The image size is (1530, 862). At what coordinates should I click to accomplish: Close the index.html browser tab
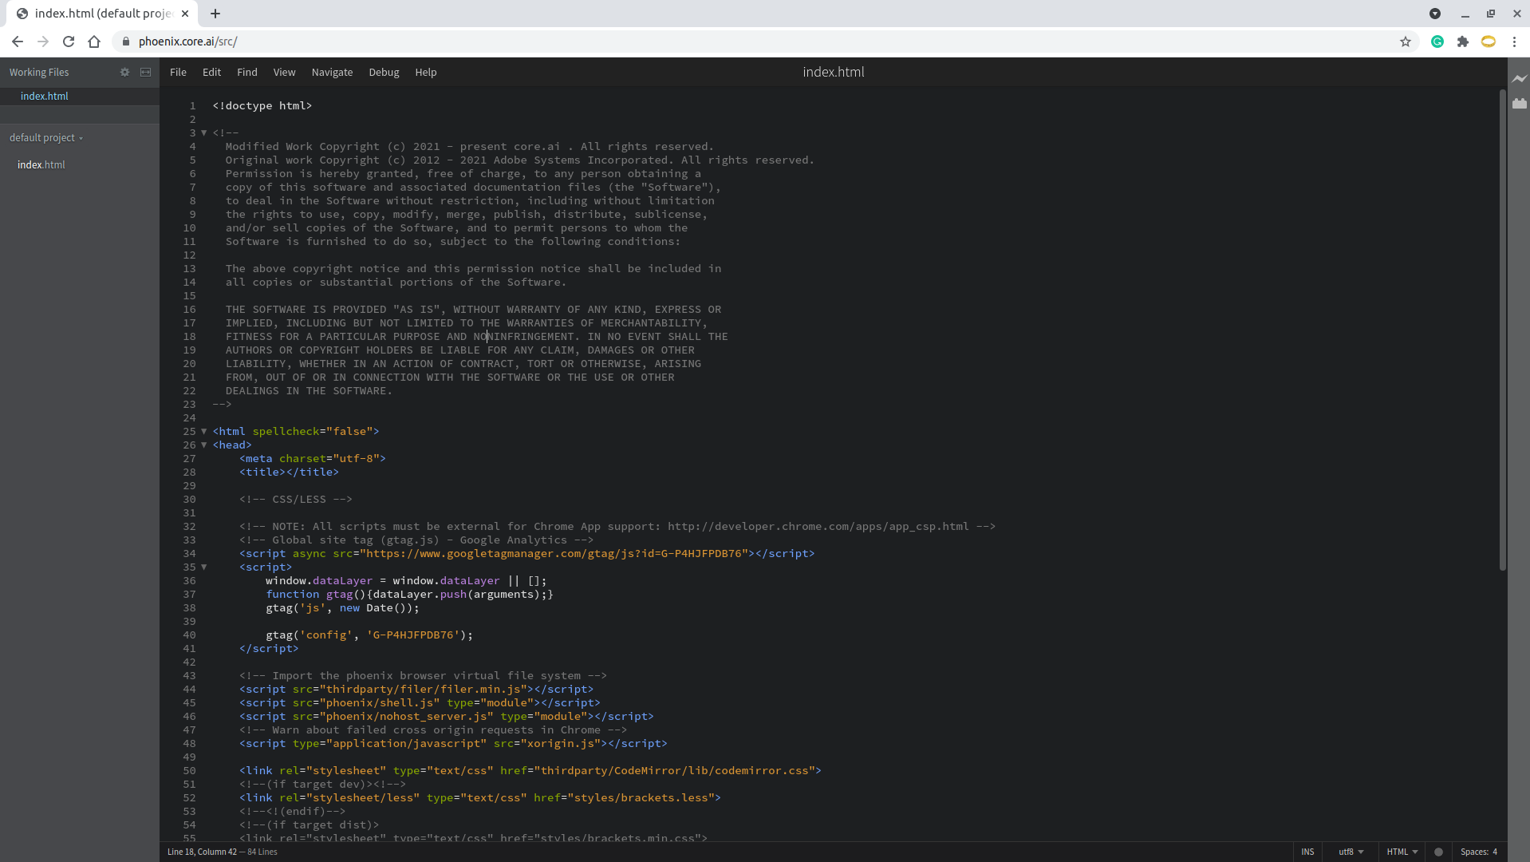tap(185, 14)
